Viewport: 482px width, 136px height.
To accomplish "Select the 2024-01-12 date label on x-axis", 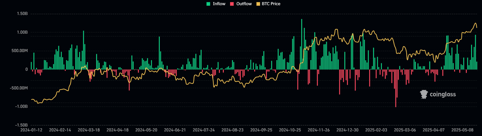I will pyautogui.click(x=31, y=130).
